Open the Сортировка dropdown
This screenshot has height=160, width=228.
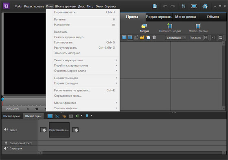[x=175, y=38]
